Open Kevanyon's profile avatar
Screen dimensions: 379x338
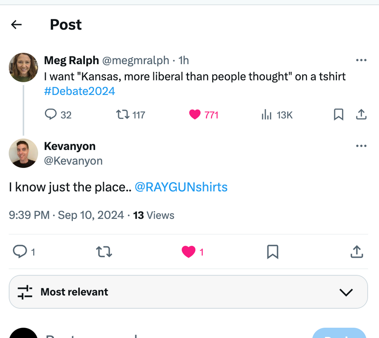click(x=23, y=153)
